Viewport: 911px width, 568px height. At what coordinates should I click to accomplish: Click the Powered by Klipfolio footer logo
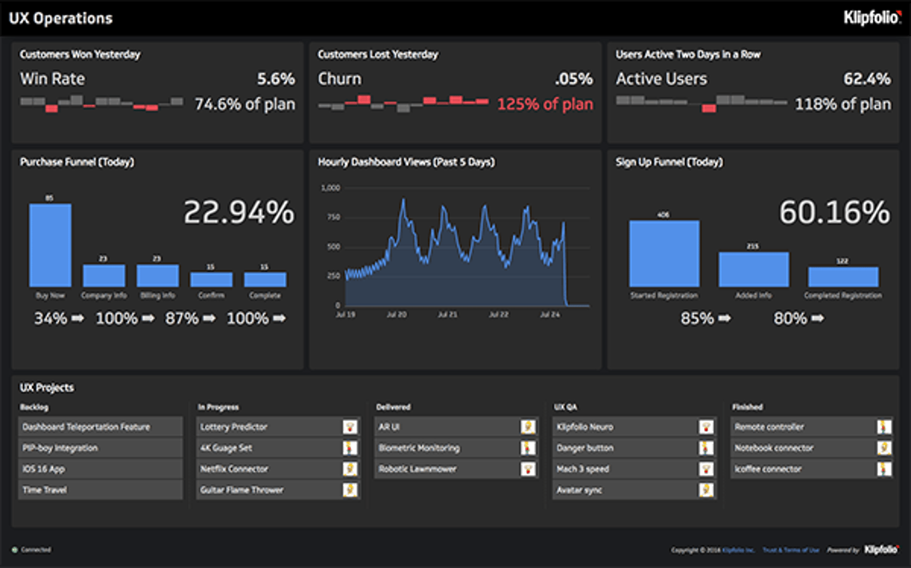881,550
